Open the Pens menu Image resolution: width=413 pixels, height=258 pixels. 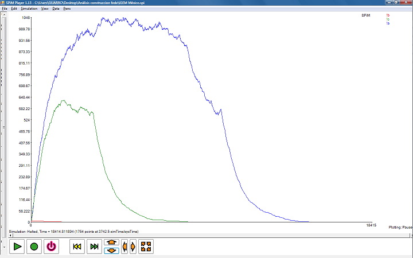(x=67, y=9)
